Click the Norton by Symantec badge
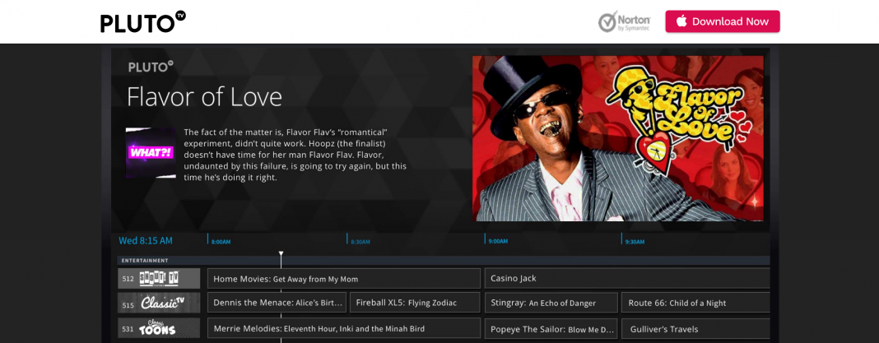Image resolution: width=879 pixels, height=343 pixels. (x=624, y=21)
